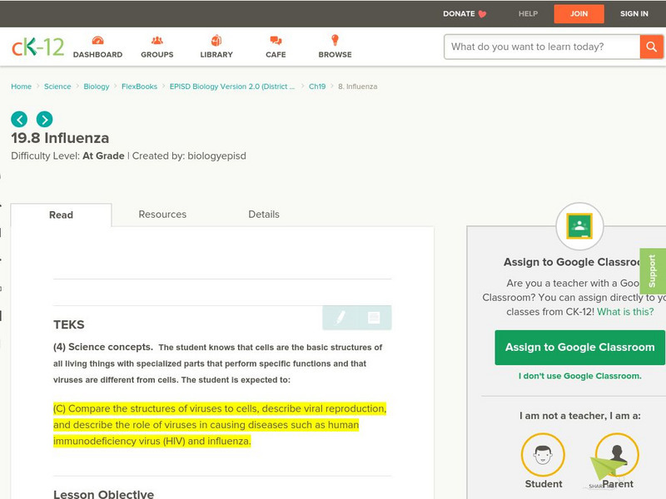
Task: Choose the Student role icon
Action: [x=543, y=455]
